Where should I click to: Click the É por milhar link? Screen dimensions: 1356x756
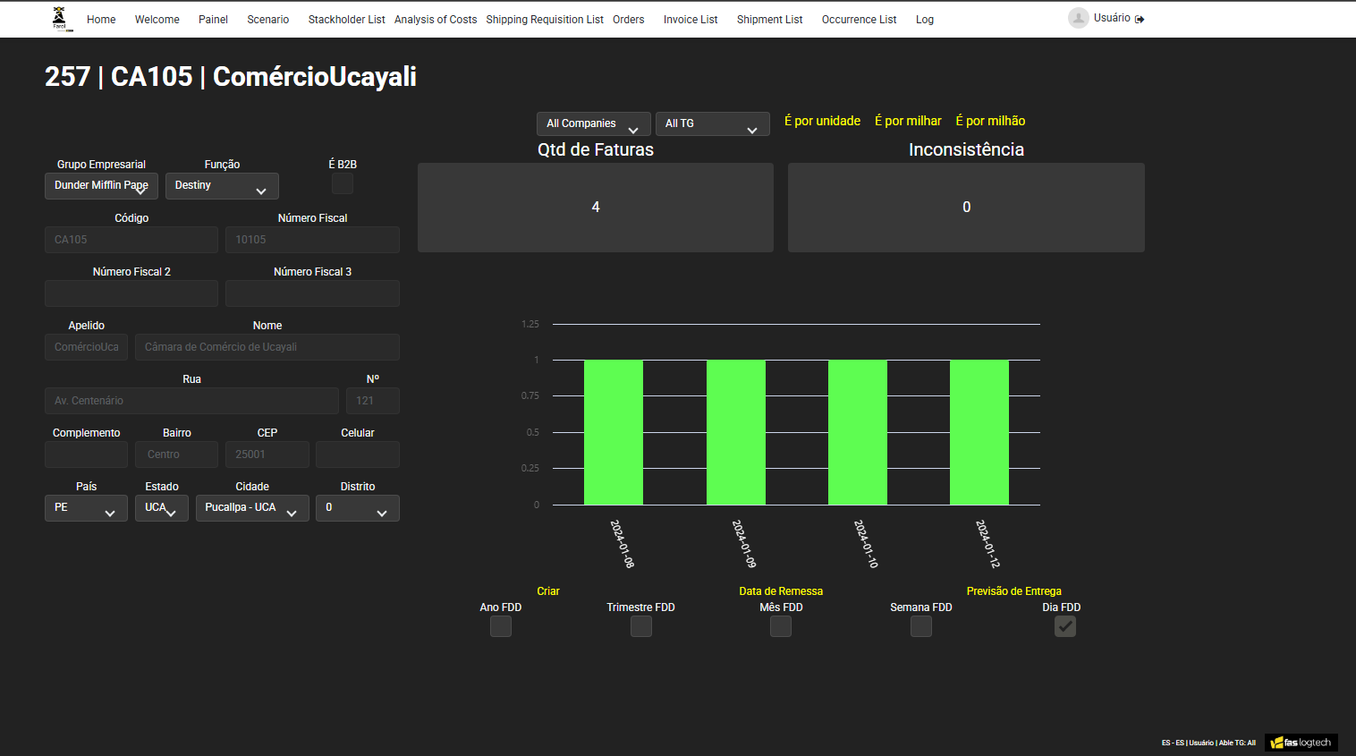tap(908, 120)
